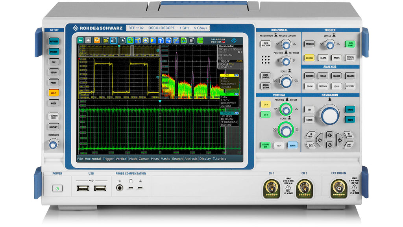The image size is (403, 227).
Task: Click the PRESET button
Action: click(54, 52)
